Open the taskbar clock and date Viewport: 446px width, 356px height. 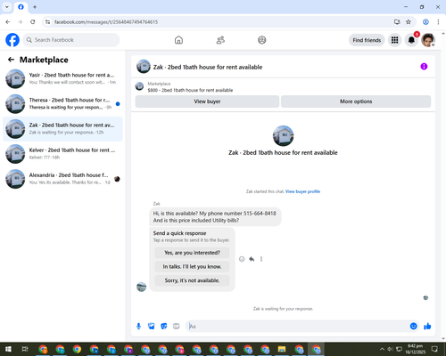tap(415, 349)
